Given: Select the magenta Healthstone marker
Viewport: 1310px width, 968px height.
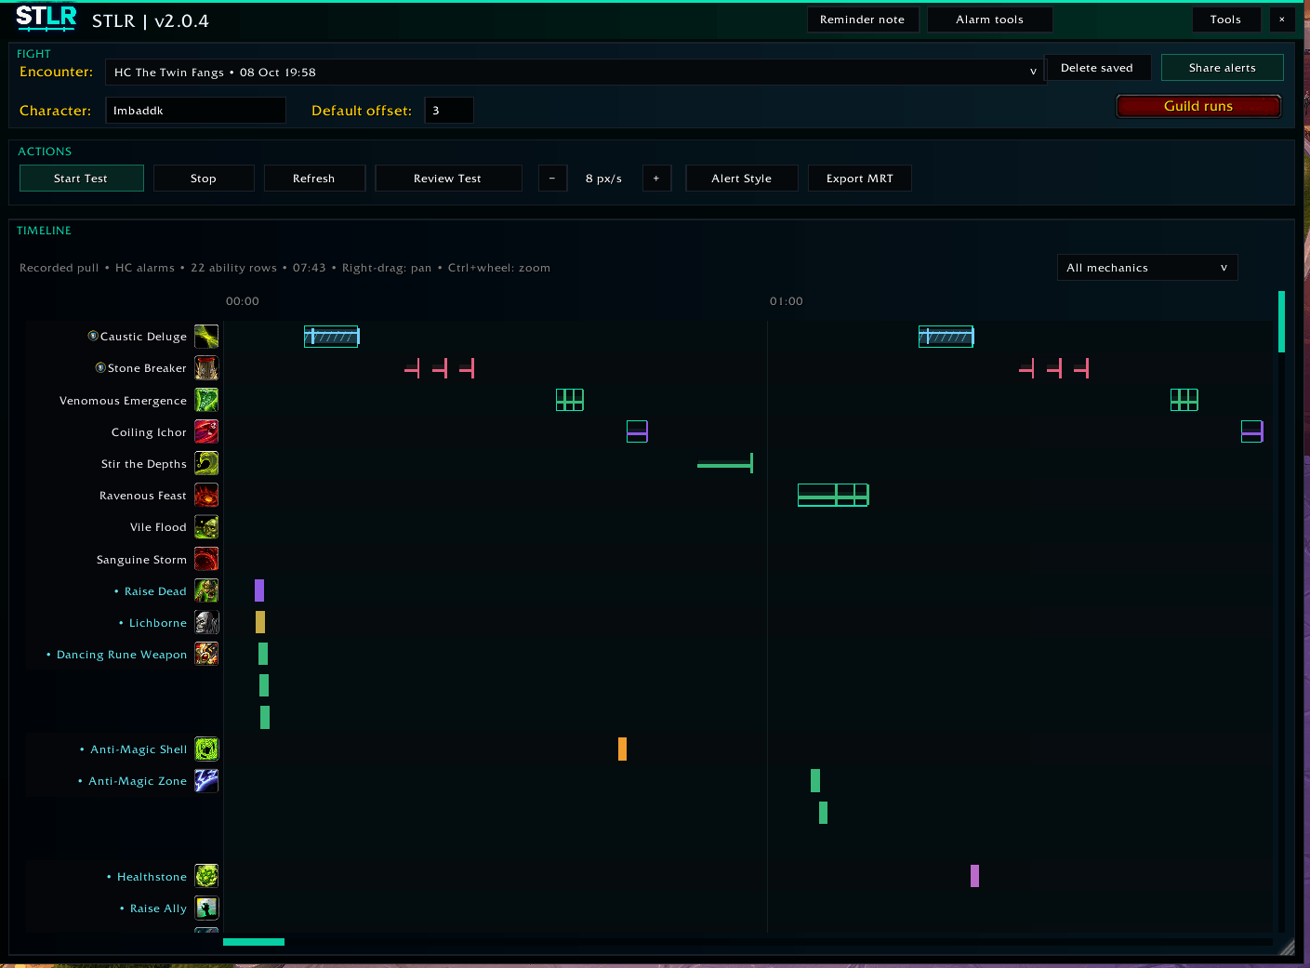Looking at the screenshot, I should pyautogui.click(x=974, y=876).
